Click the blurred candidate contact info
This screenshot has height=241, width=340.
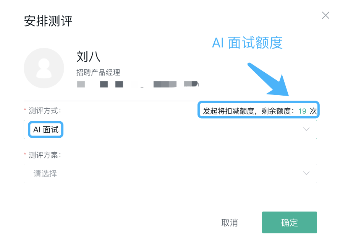[138, 84]
